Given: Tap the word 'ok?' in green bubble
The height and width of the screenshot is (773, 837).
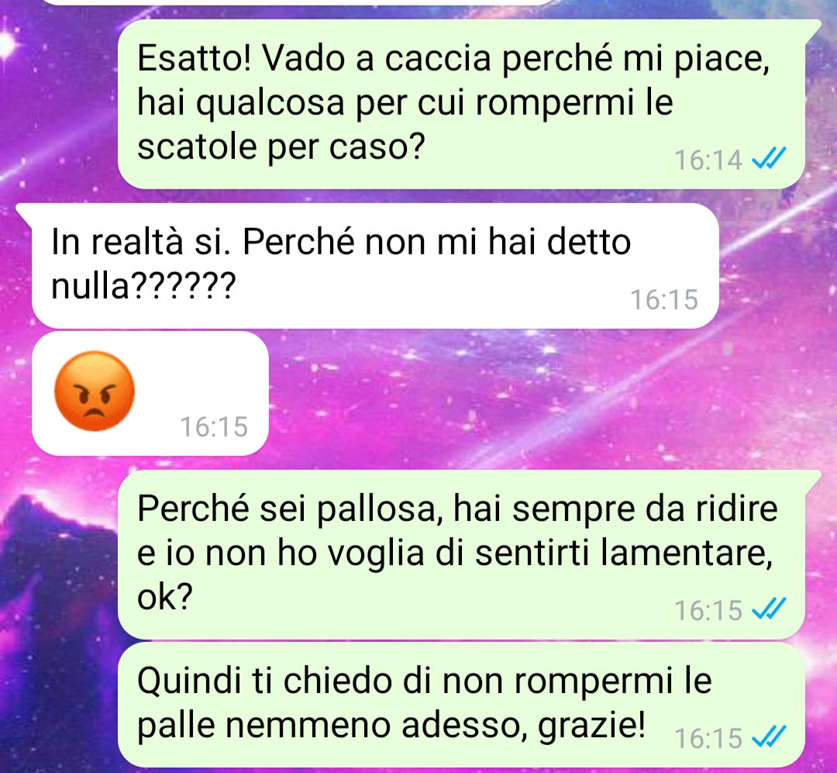Looking at the screenshot, I should coord(164,596).
